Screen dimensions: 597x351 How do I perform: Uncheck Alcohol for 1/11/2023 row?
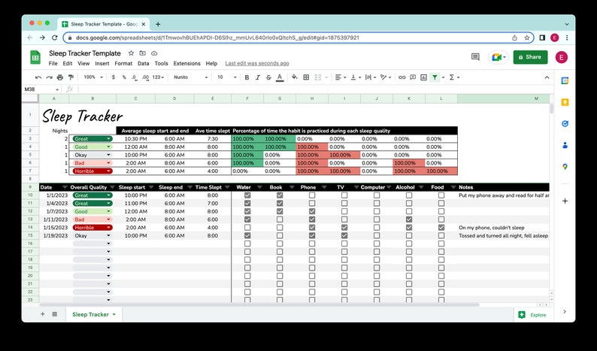409,219
